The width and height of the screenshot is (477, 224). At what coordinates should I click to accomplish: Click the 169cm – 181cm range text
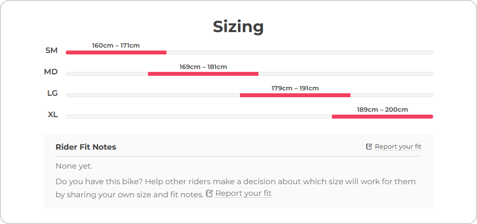pyautogui.click(x=203, y=67)
